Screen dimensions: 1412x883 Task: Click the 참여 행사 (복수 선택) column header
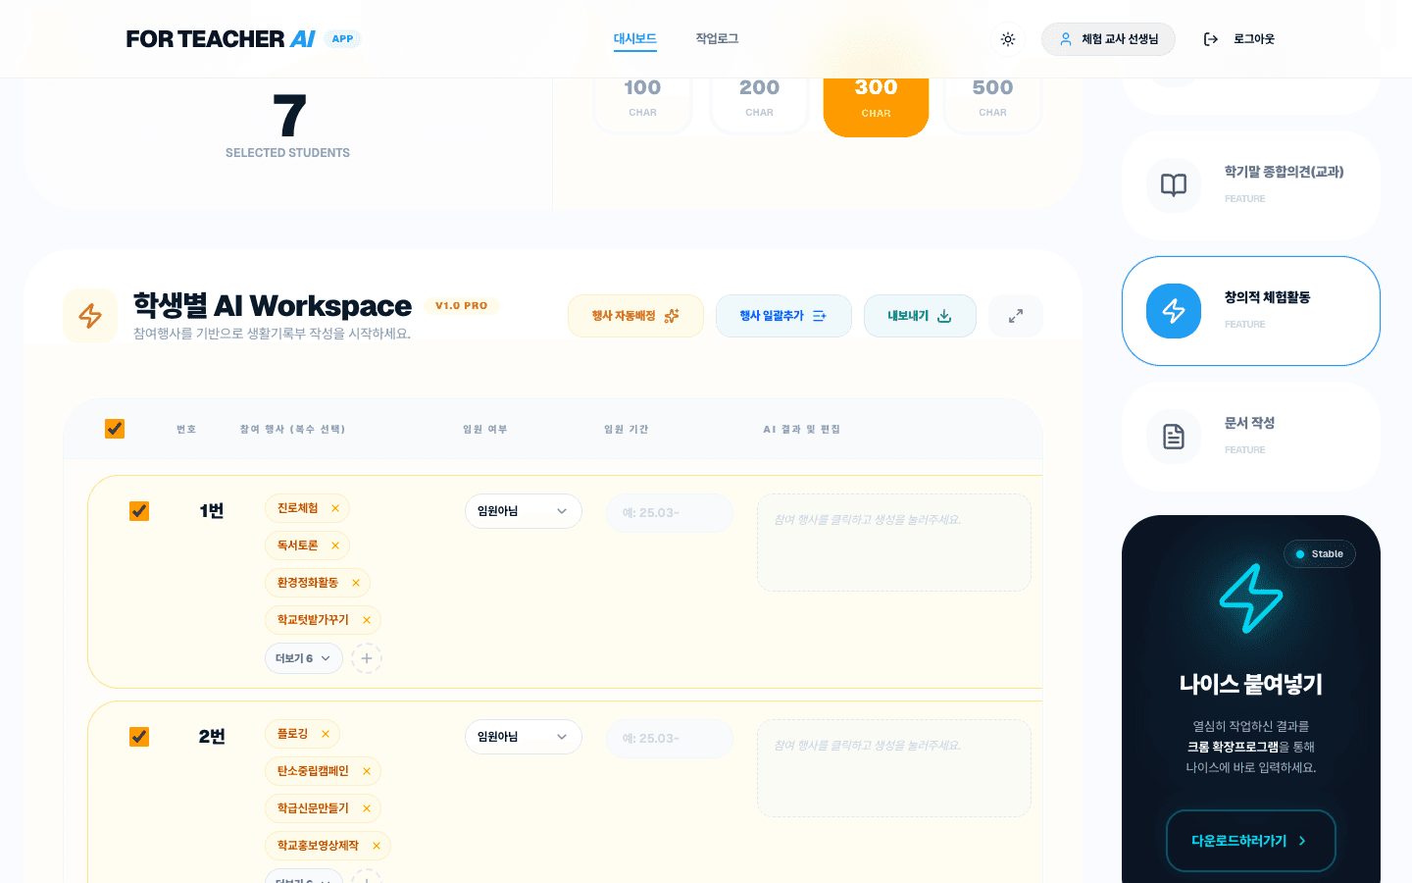click(x=292, y=430)
